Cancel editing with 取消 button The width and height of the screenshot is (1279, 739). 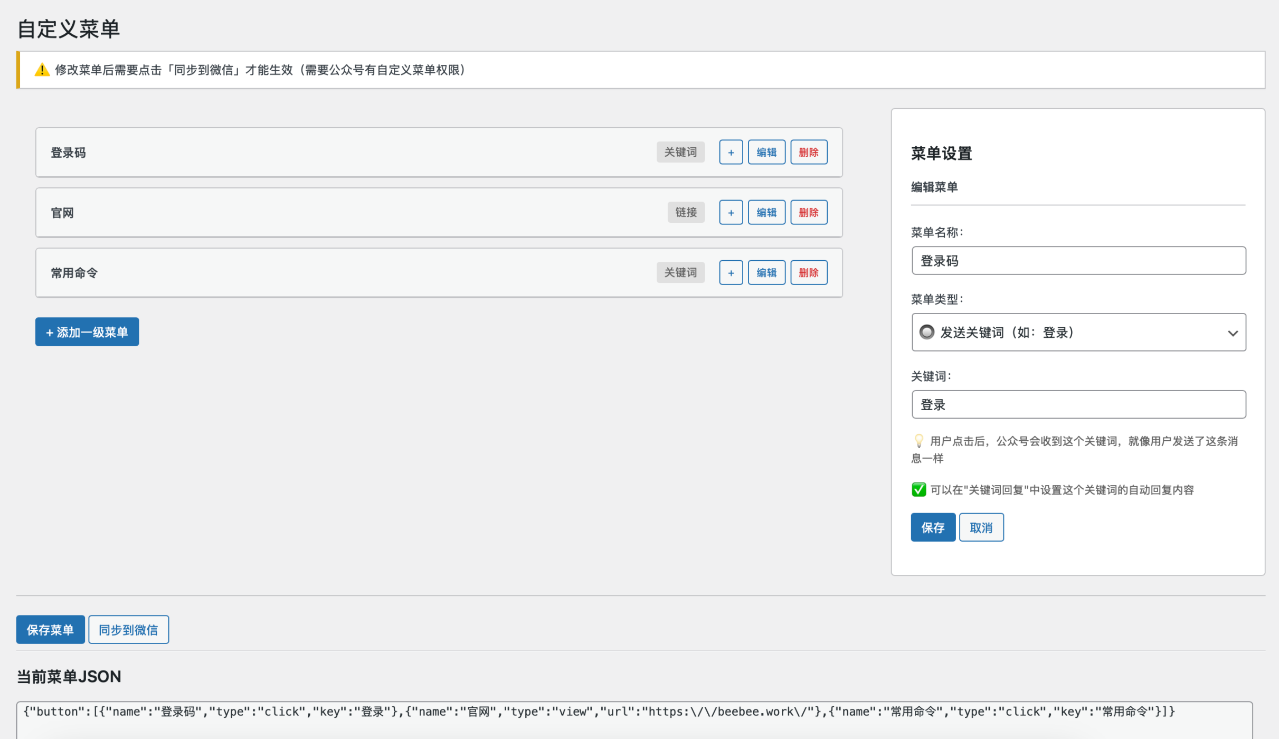[981, 527]
